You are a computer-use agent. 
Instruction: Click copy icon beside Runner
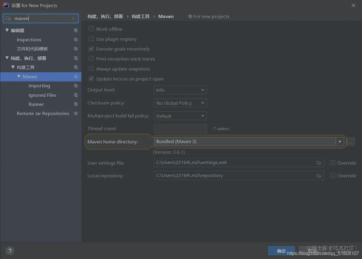click(x=76, y=104)
